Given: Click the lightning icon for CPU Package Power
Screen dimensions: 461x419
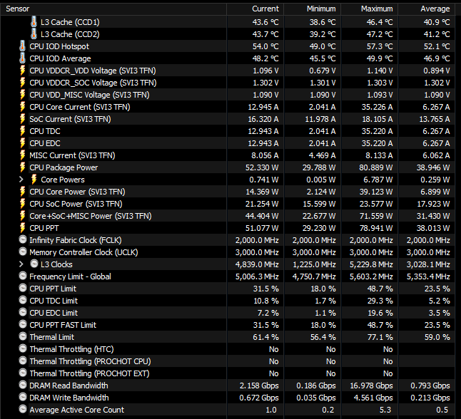Looking at the screenshot, I should (22, 167).
